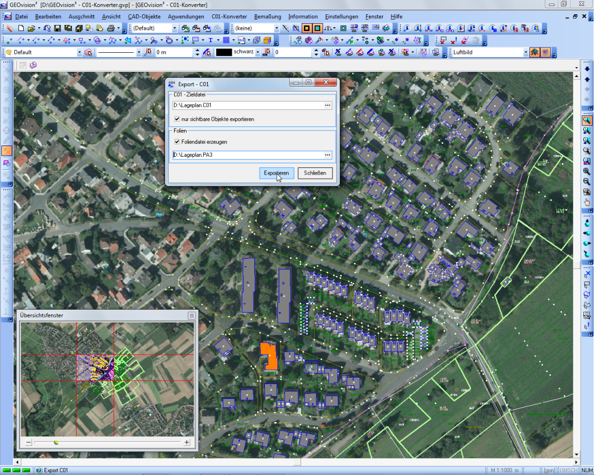
Task: Click the plus button in Übersichtsfenster
Action: [x=187, y=442]
